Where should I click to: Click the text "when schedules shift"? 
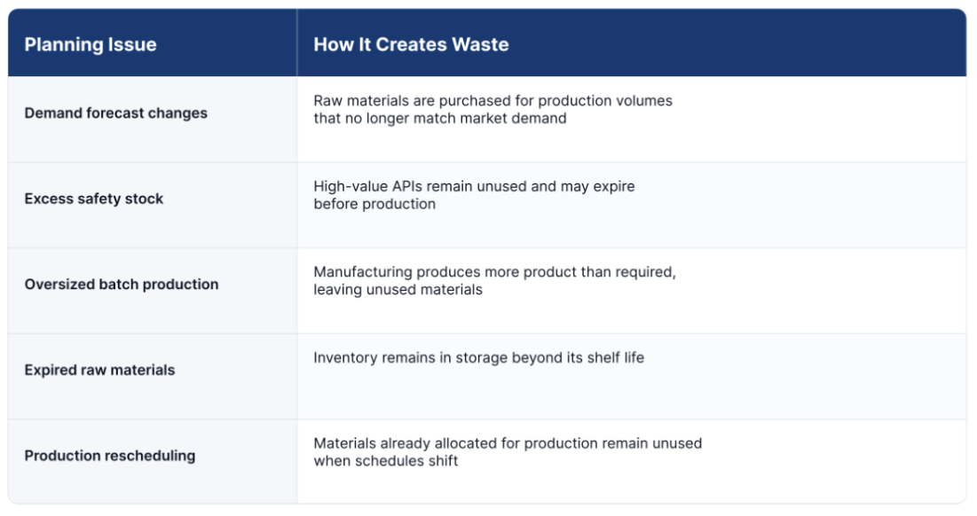point(386,461)
